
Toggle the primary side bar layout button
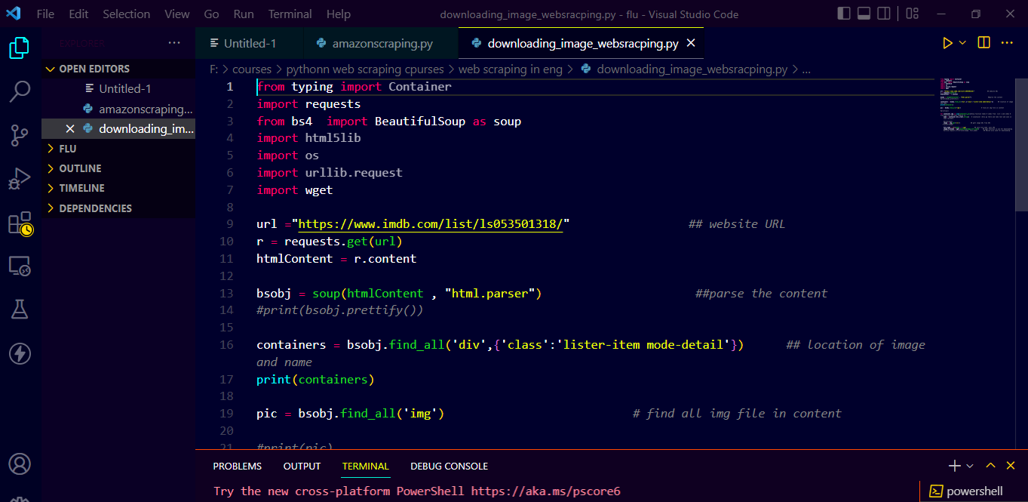[x=845, y=14]
